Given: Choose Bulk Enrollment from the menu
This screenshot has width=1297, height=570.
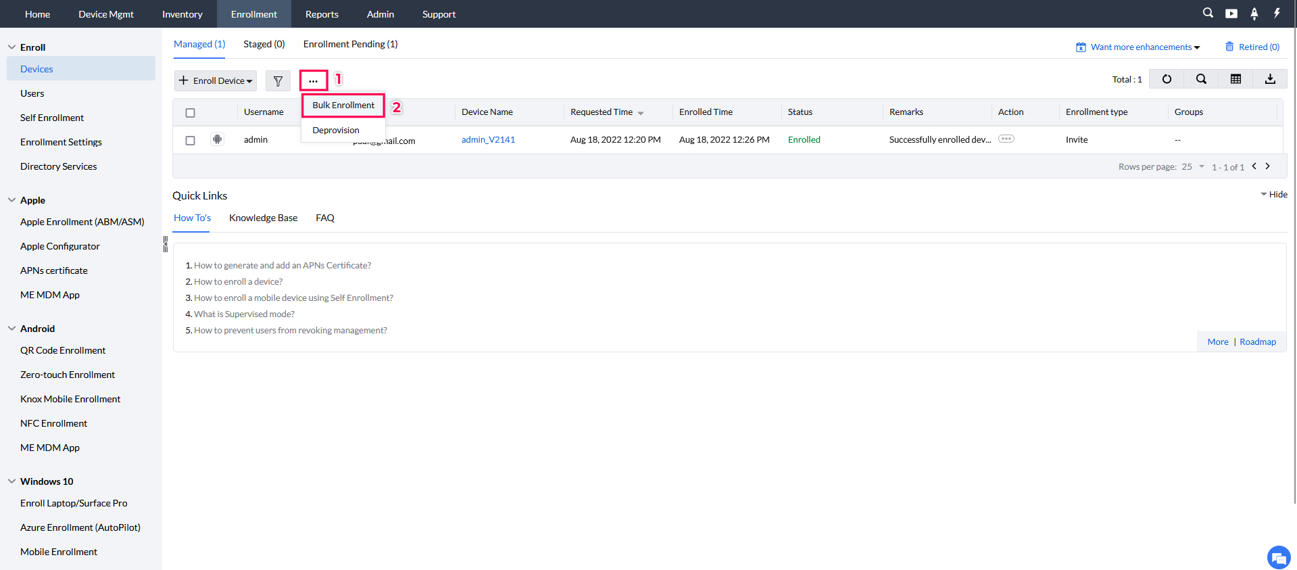Looking at the screenshot, I should (x=343, y=105).
